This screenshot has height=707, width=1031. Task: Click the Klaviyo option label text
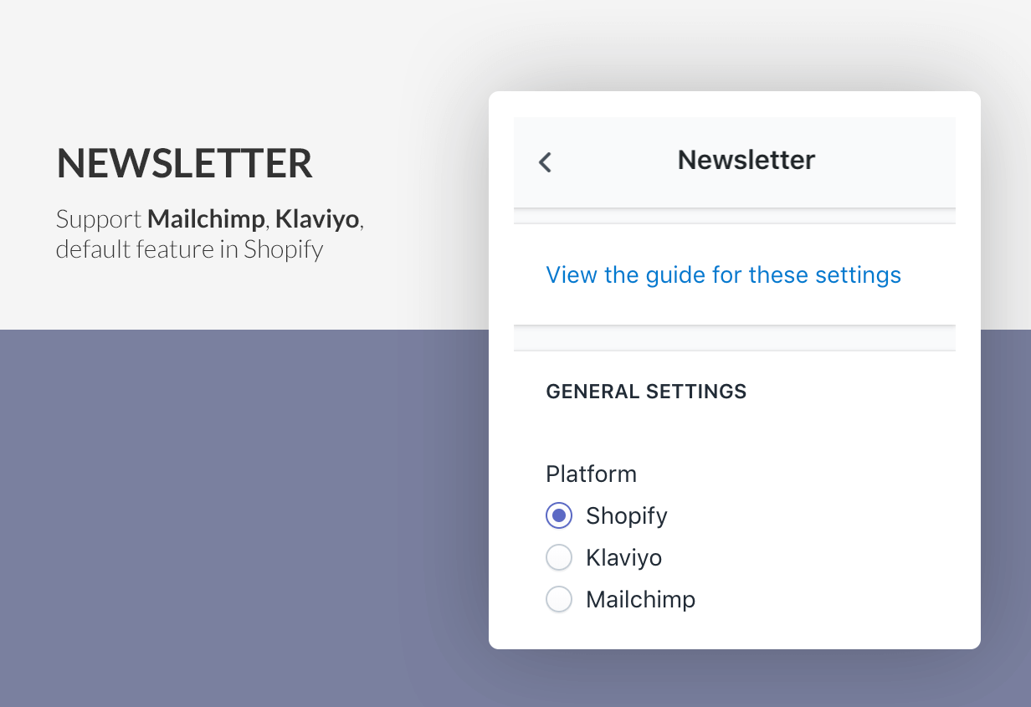click(x=624, y=557)
